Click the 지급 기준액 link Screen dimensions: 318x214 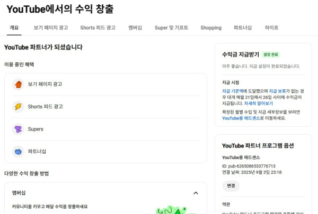click(x=233, y=91)
